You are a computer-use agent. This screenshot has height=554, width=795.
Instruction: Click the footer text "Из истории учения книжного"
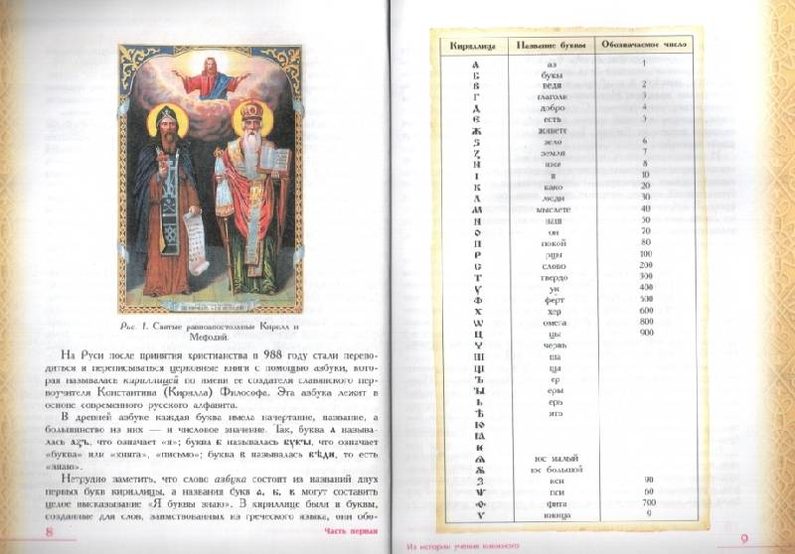pos(463,547)
